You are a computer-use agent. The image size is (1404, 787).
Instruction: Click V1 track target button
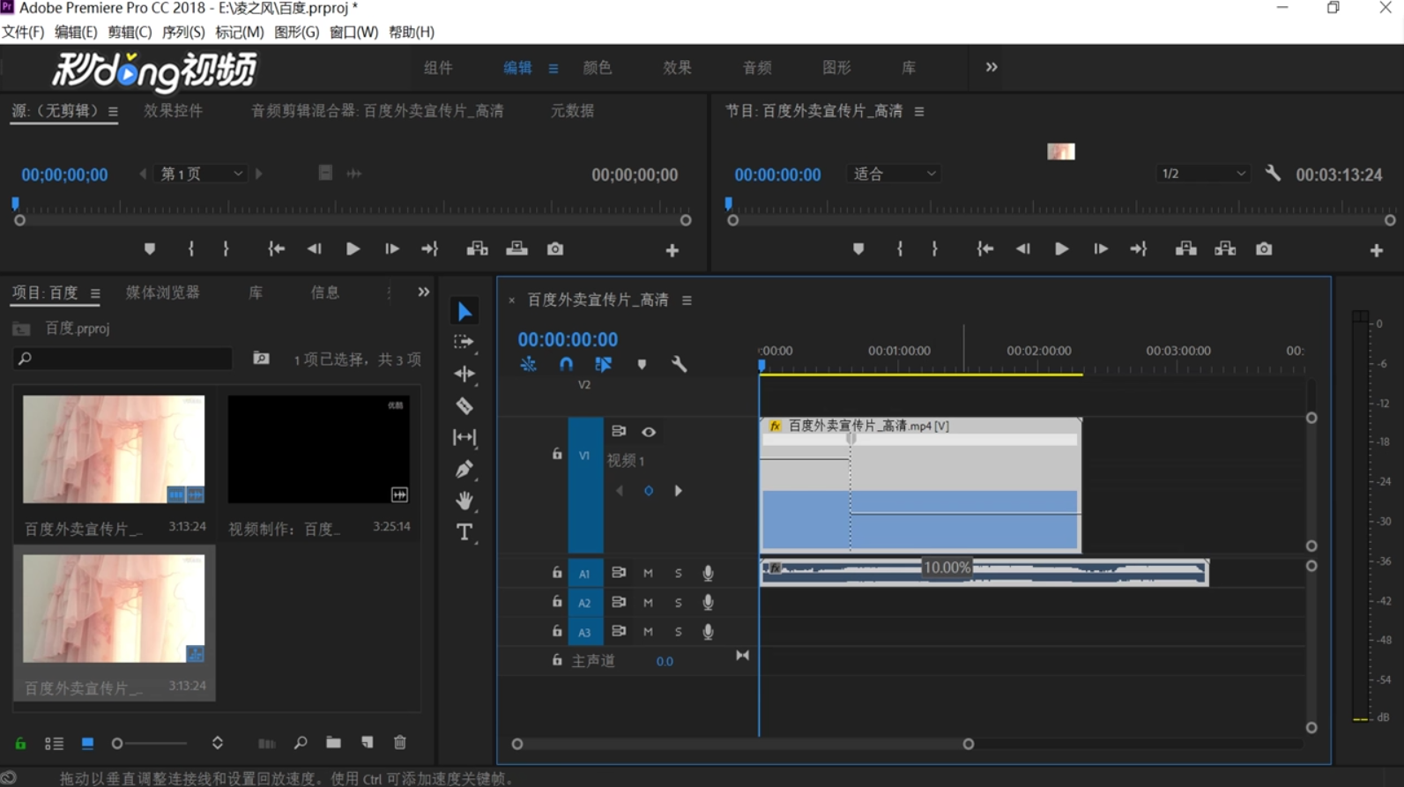click(x=584, y=456)
